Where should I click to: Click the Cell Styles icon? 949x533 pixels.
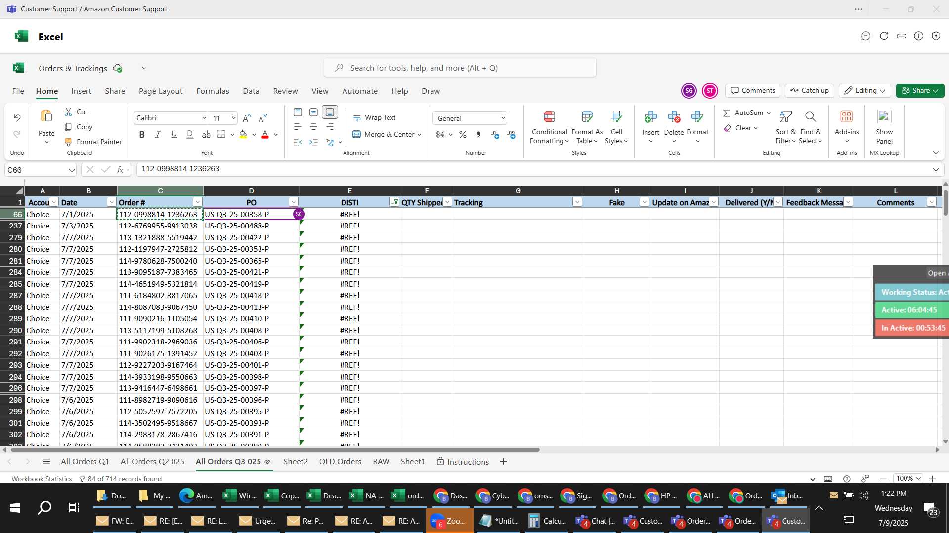616,116
